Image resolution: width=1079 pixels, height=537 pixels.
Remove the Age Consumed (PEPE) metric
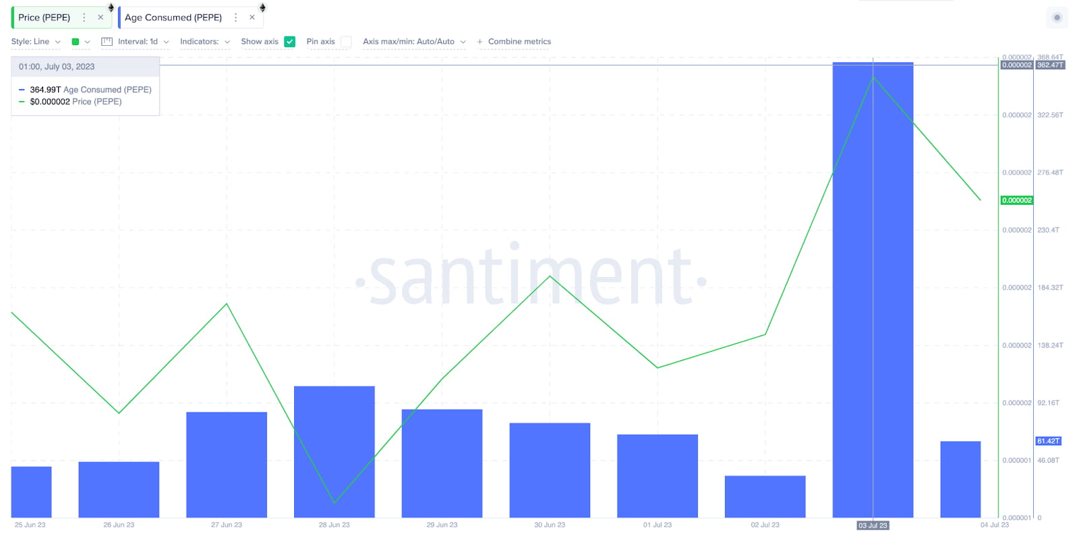[x=252, y=18]
